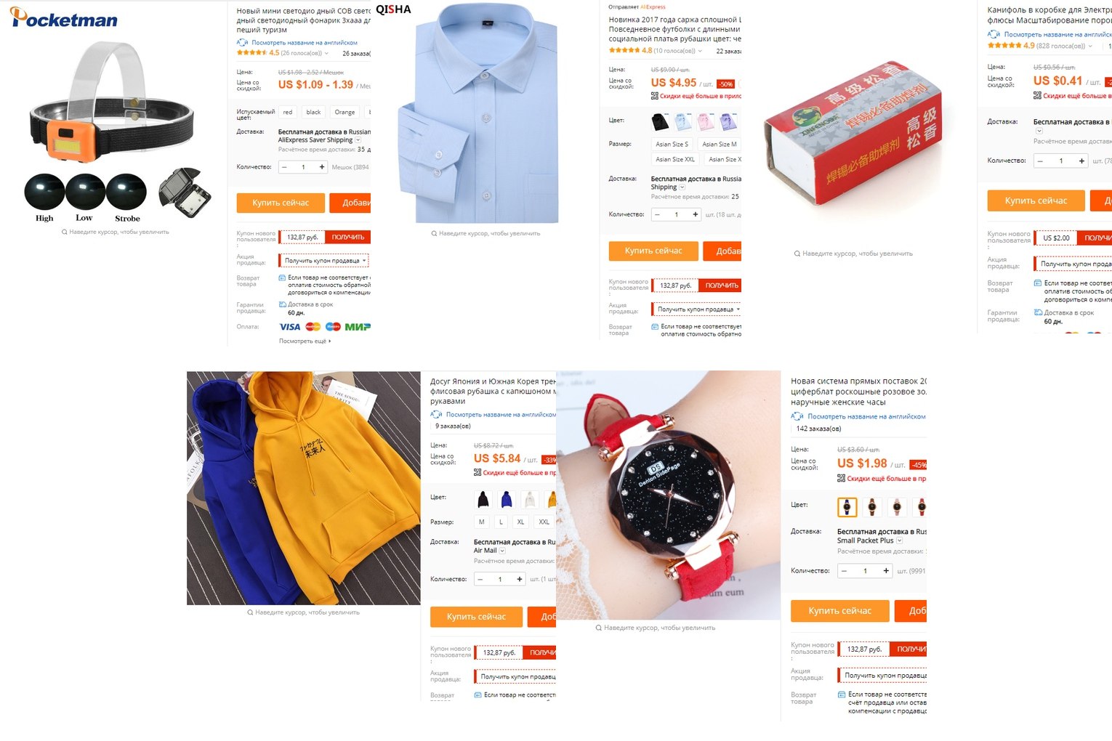Click the VISA payment icon
The image size is (1112, 741).
[289, 327]
